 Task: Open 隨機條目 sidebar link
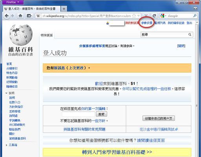(x=12, y=86)
